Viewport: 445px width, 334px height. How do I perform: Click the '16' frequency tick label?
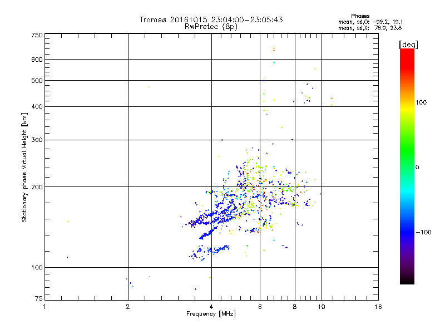pyautogui.click(x=378, y=307)
